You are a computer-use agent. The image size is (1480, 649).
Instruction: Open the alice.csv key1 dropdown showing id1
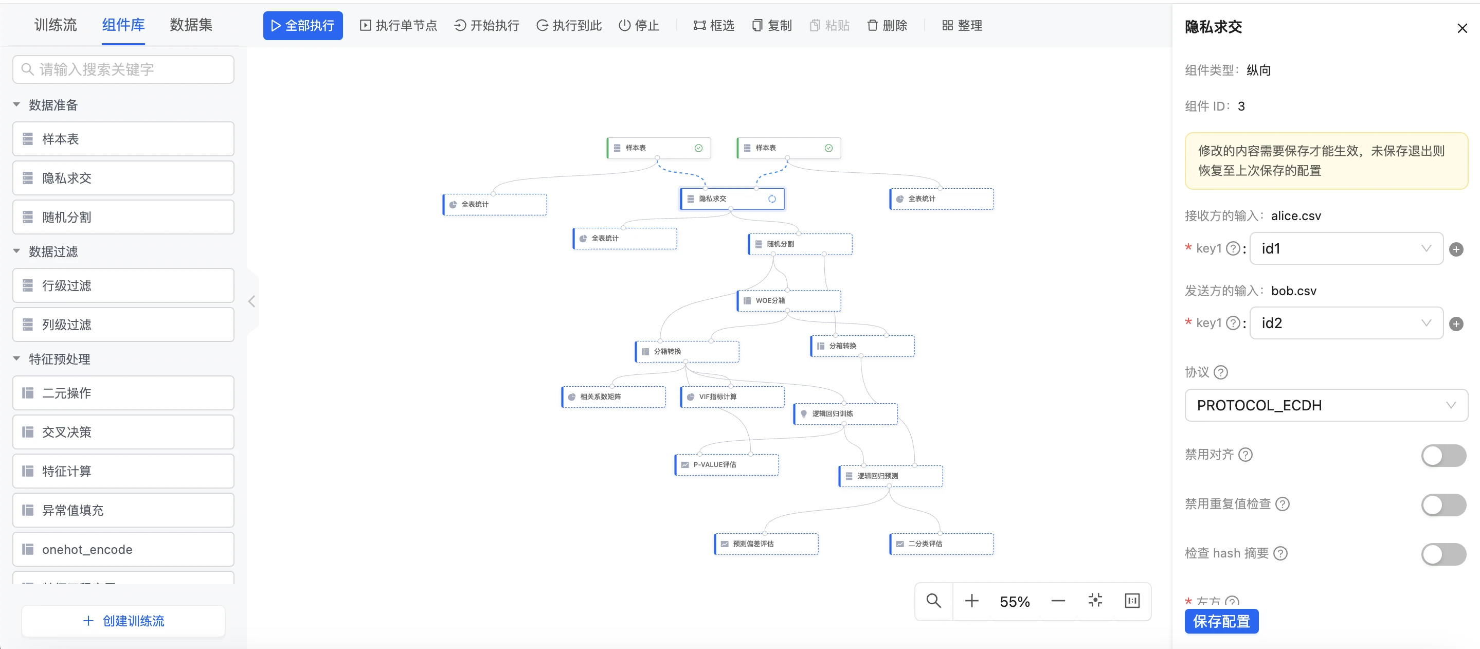coord(1346,248)
